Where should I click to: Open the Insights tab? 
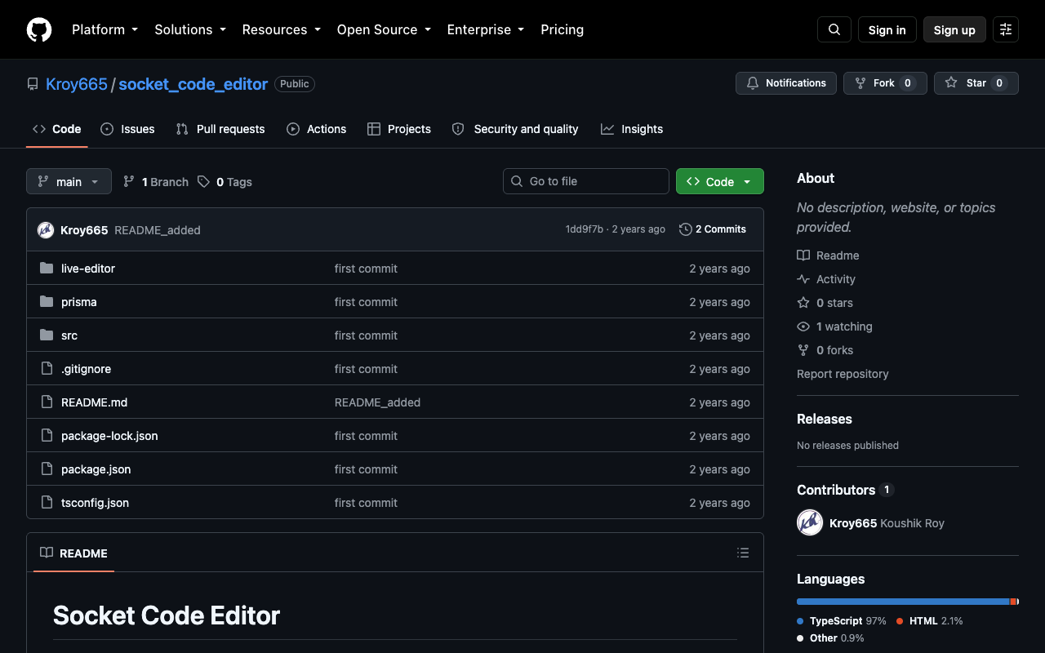pos(632,129)
